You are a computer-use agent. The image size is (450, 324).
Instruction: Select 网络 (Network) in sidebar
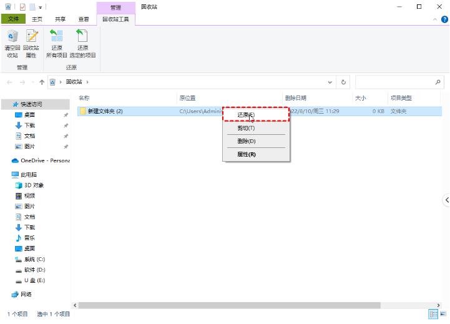(x=21, y=294)
